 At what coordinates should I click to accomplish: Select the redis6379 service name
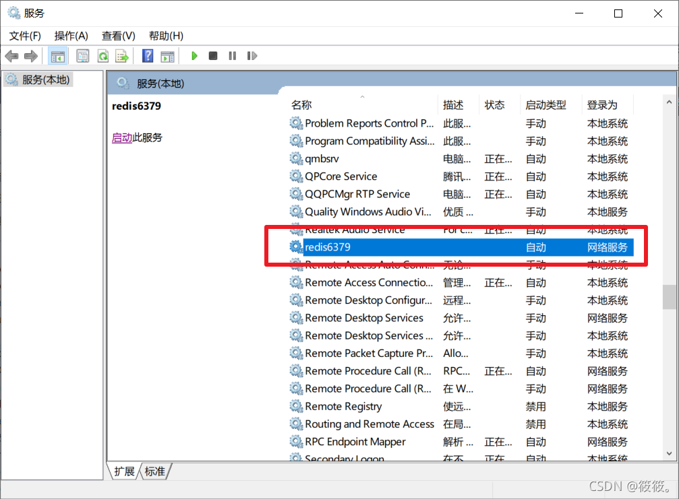(328, 247)
